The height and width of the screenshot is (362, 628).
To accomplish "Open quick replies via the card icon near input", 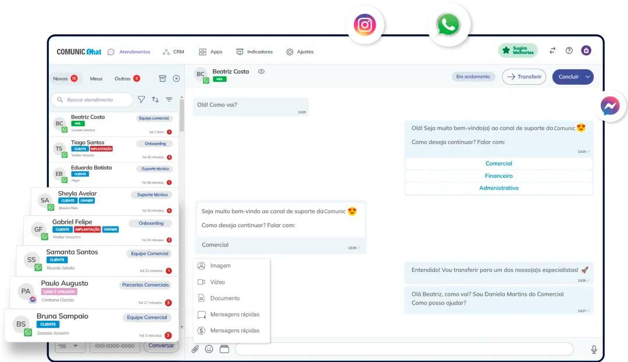I will [x=224, y=349].
